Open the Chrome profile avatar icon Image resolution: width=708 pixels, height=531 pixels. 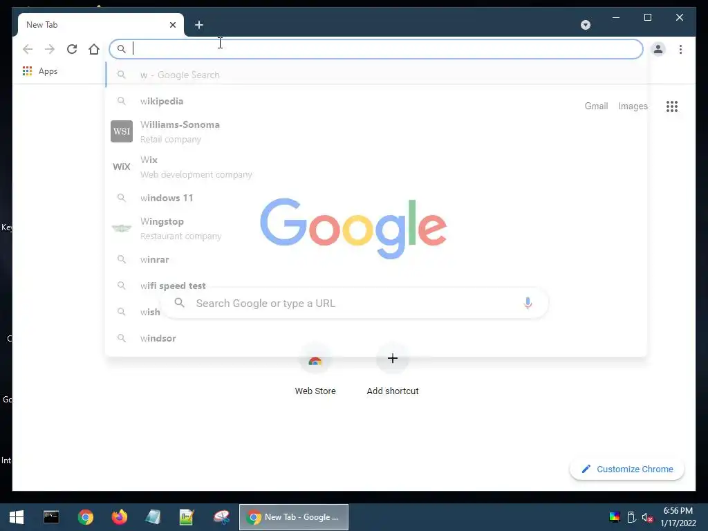pos(658,49)
